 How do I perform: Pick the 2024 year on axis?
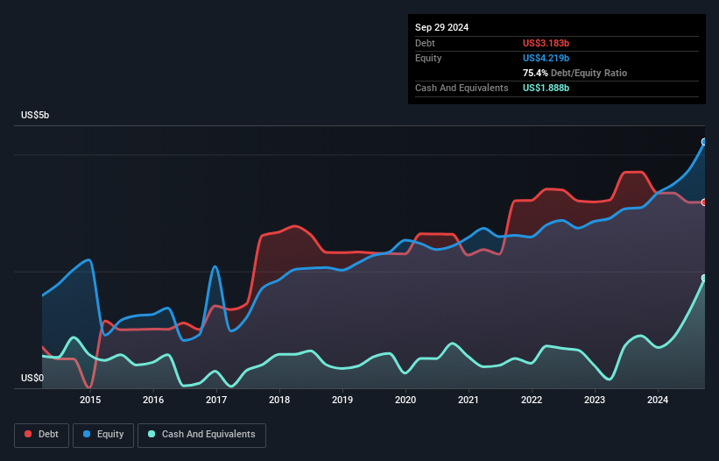click(x=658, y=401)
